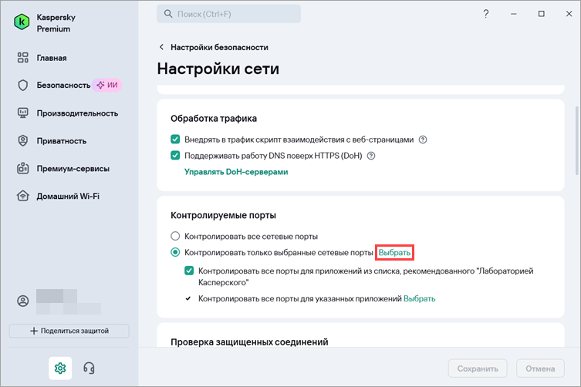Image resolution: width=581 pixels, height=387 pixels.
Task: Open support via the headset icon
Action: tap(89, 368)
